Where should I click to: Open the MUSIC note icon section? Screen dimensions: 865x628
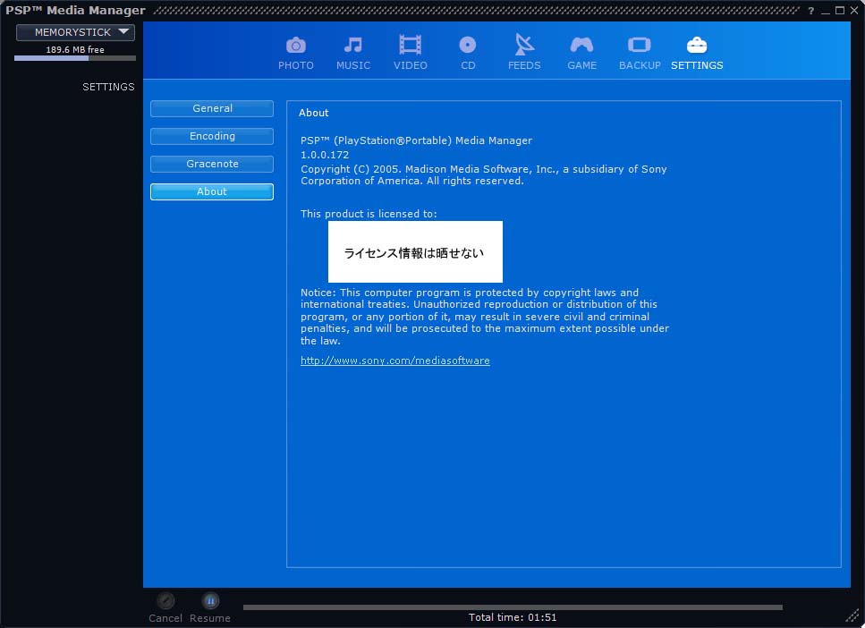353,53
